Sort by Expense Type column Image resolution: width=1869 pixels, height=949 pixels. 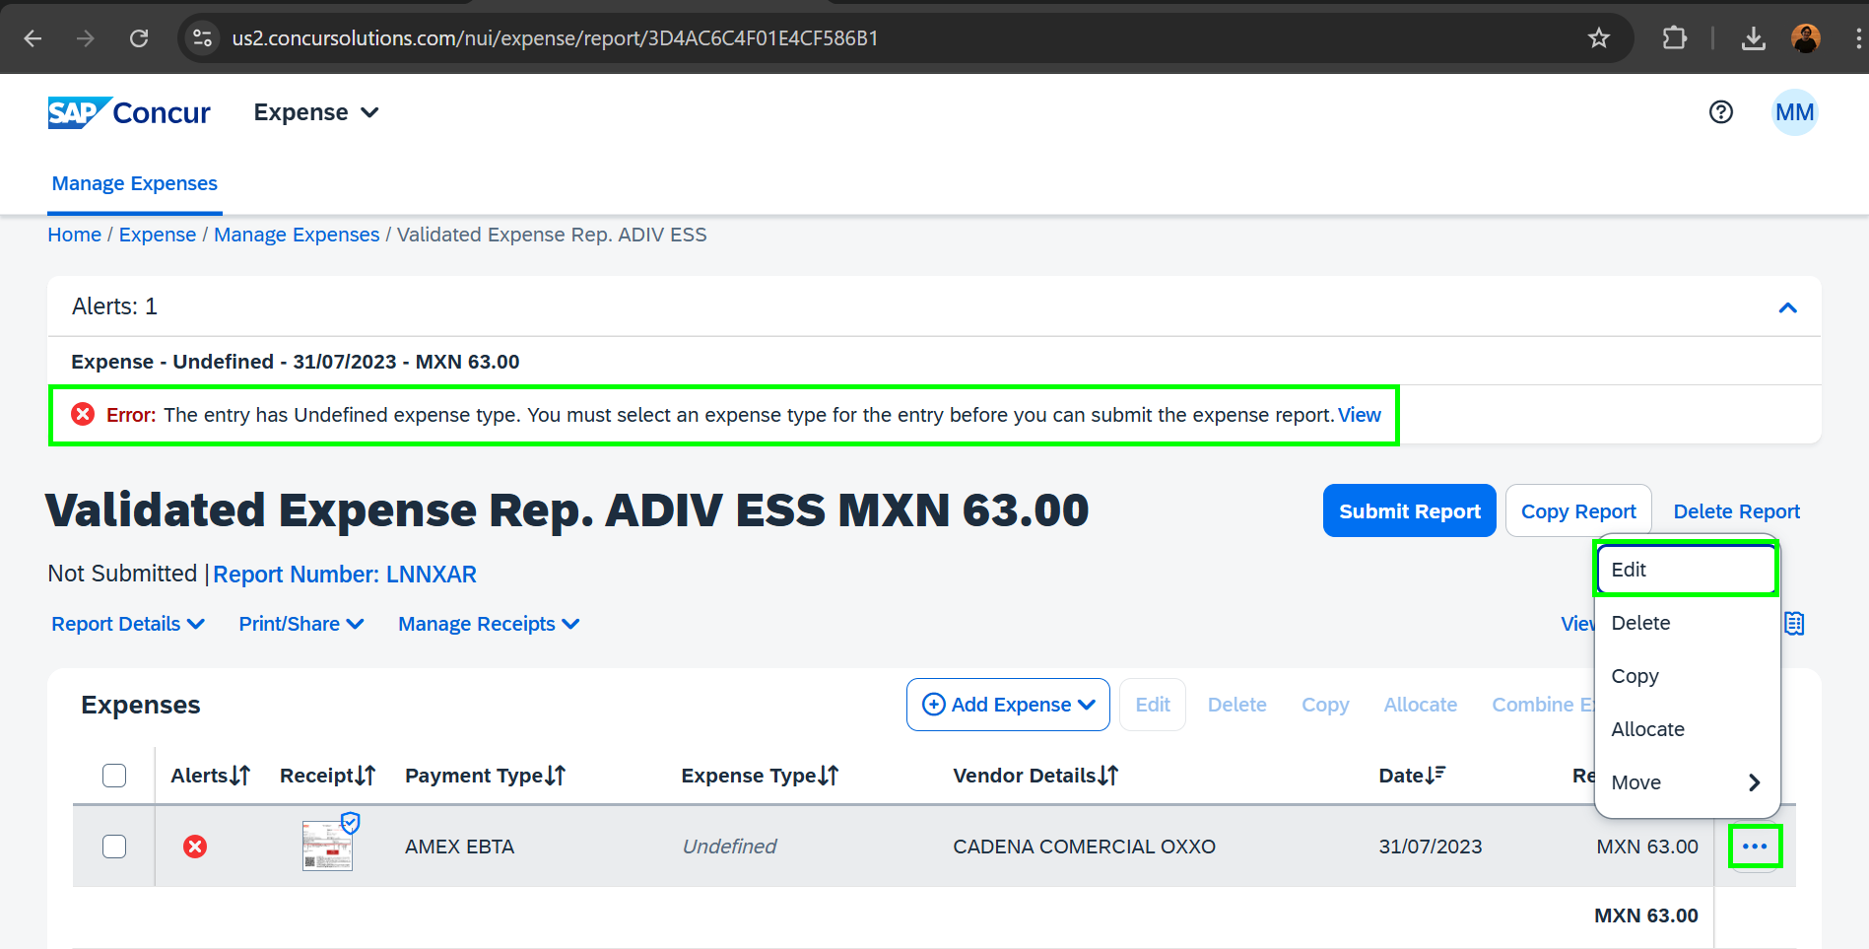[760, 776]
